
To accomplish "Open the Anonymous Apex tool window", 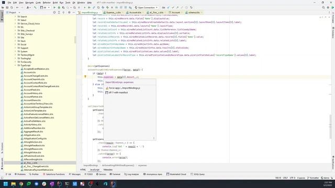I will click(x=153, y=174).
